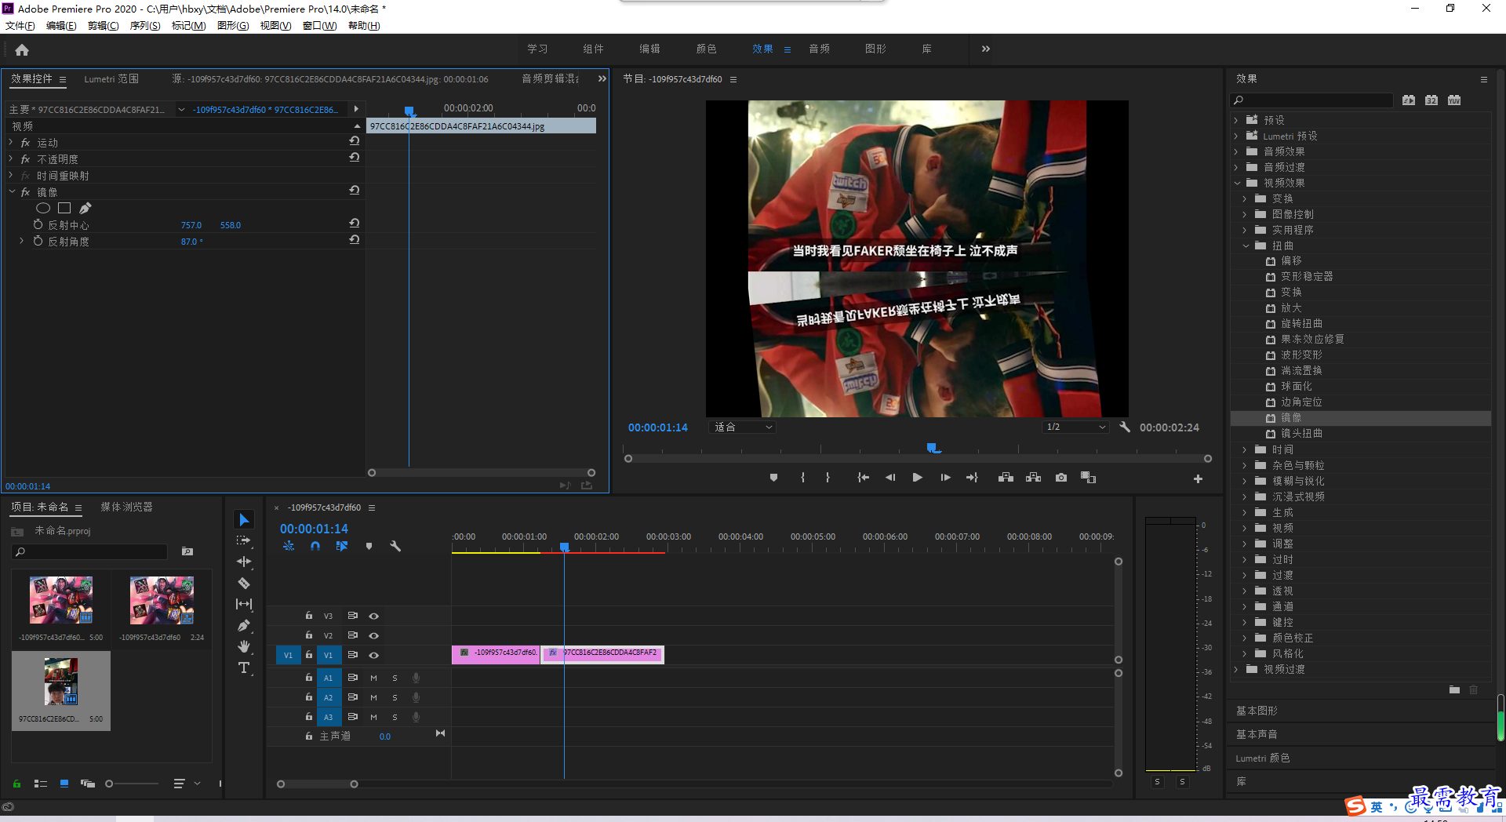Image resolution: width=1506 pixels, height=822 pixels.
Task: Select the 97CC816C clip thumbnail in project
Action: [x=61, y=682]
